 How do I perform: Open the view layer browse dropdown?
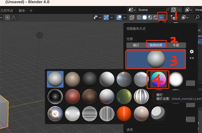click(189, 10)
